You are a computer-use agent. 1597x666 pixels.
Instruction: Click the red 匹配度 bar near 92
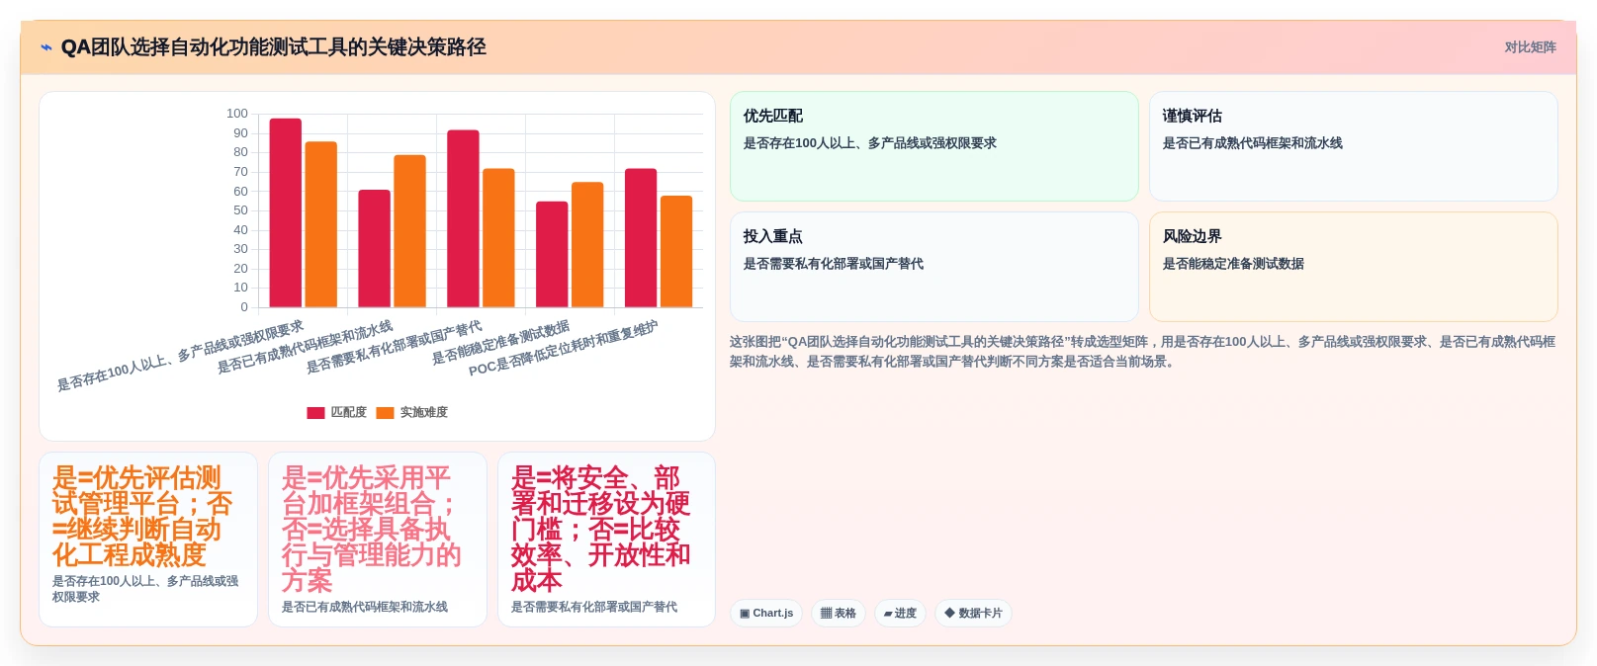click(463, 218)
